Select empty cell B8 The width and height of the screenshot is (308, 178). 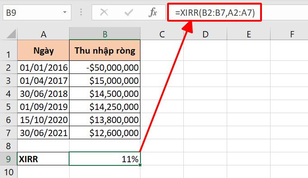(105, 146)
